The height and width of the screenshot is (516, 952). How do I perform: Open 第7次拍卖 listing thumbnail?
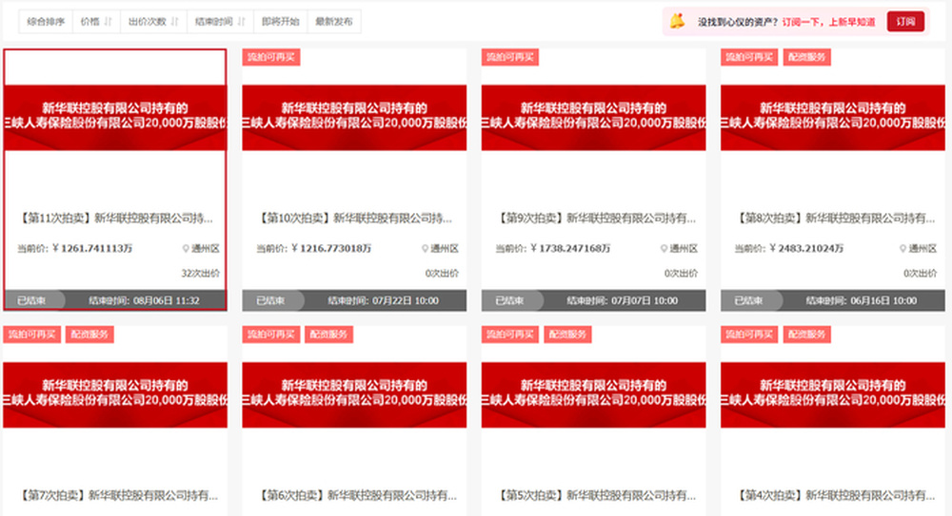[115, 394]
